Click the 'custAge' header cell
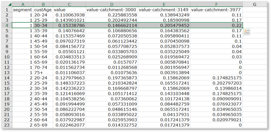 [43, 10]
